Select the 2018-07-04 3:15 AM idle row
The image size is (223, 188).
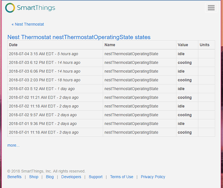[x=111, y=54]
